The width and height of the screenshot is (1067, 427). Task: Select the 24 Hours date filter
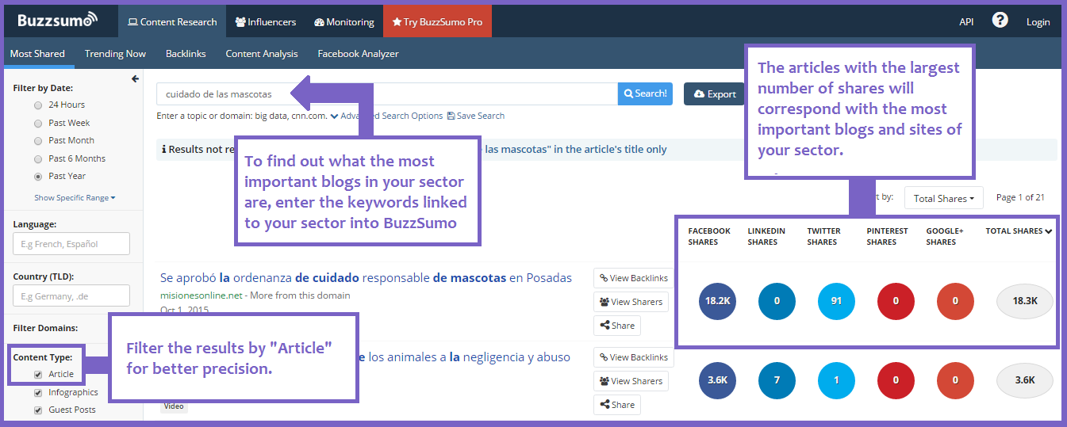(38, 105)
